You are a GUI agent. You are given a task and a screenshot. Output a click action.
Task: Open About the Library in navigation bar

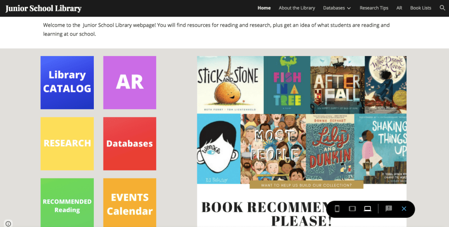(x=297, y=8)
